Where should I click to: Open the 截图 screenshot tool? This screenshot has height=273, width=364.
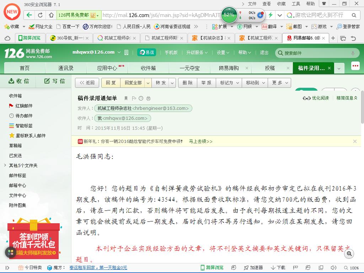point(294,26)
